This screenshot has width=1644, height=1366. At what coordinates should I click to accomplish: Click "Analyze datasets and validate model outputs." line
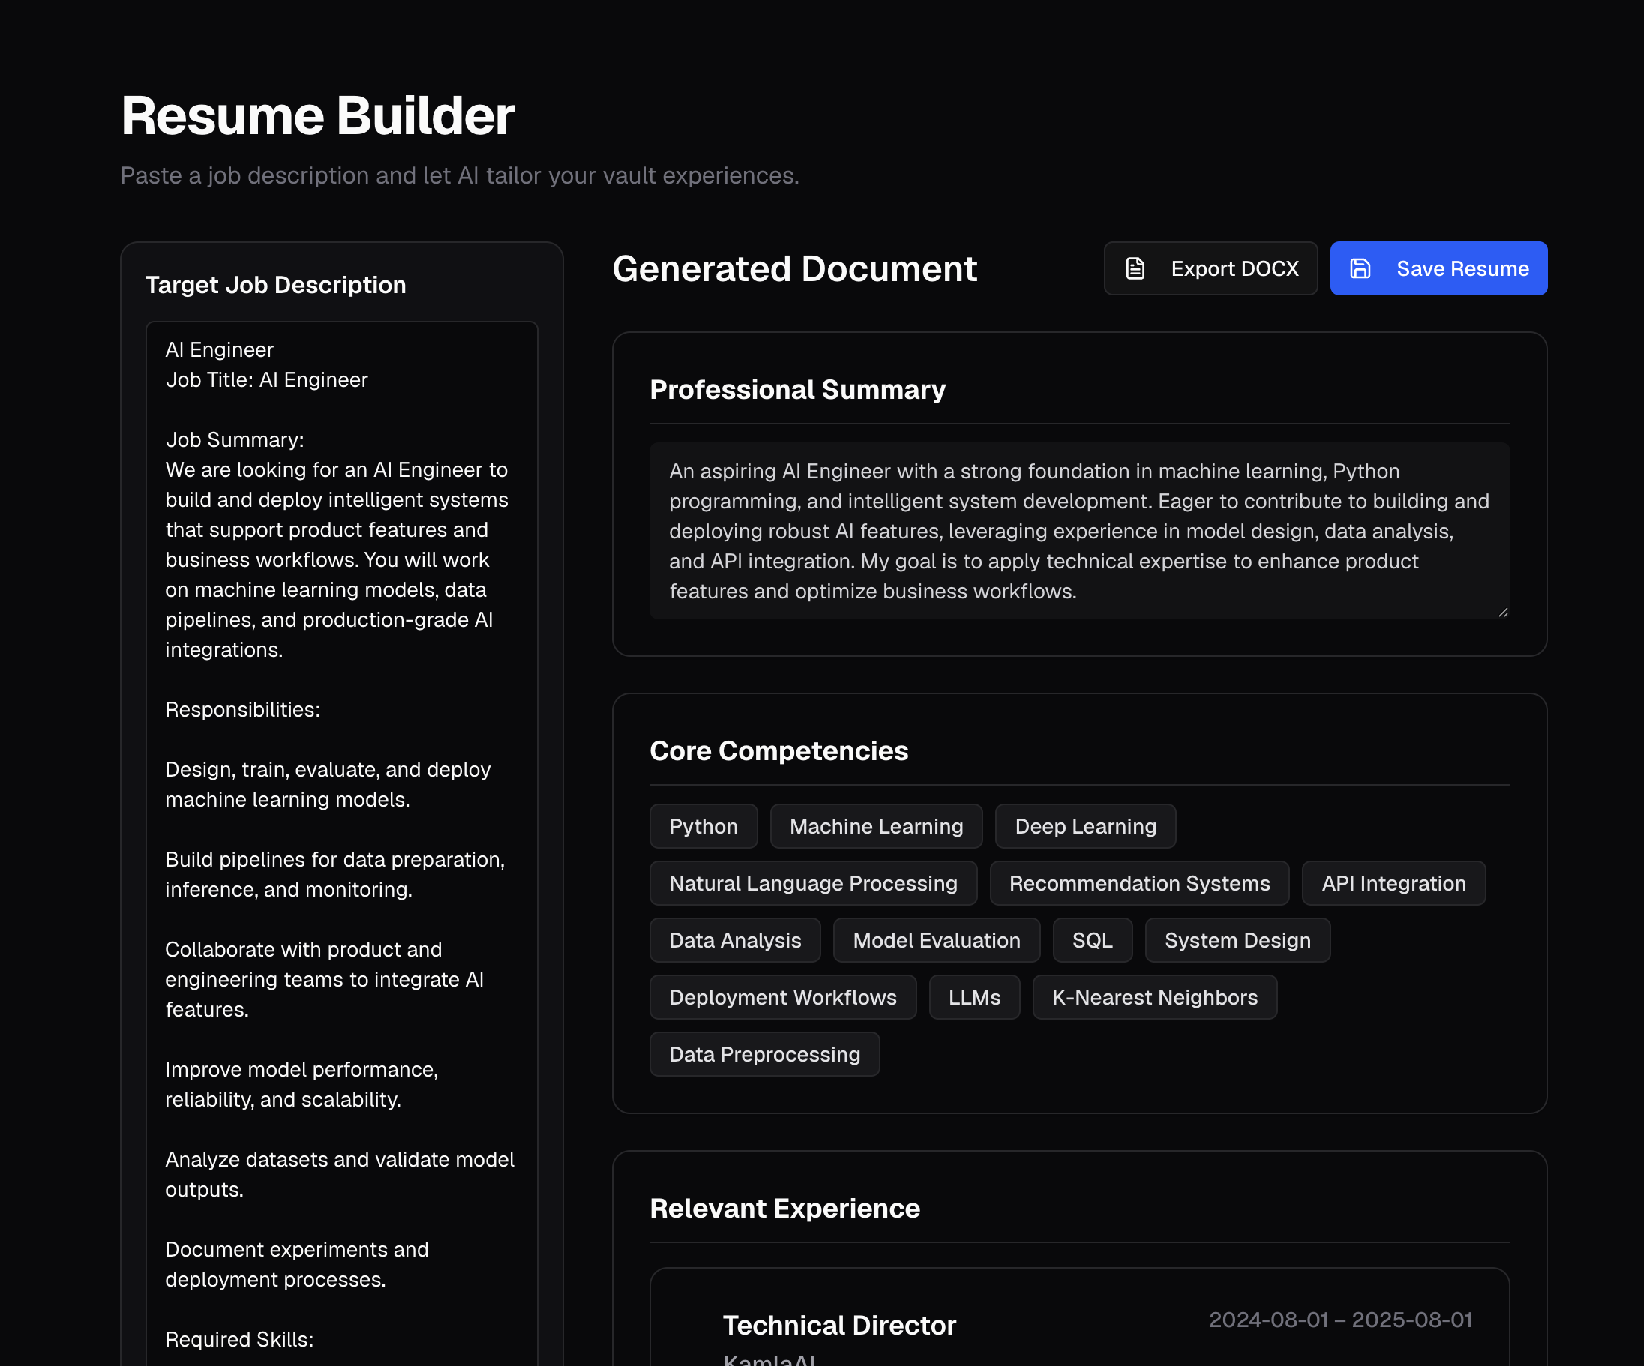(340, 1175)
